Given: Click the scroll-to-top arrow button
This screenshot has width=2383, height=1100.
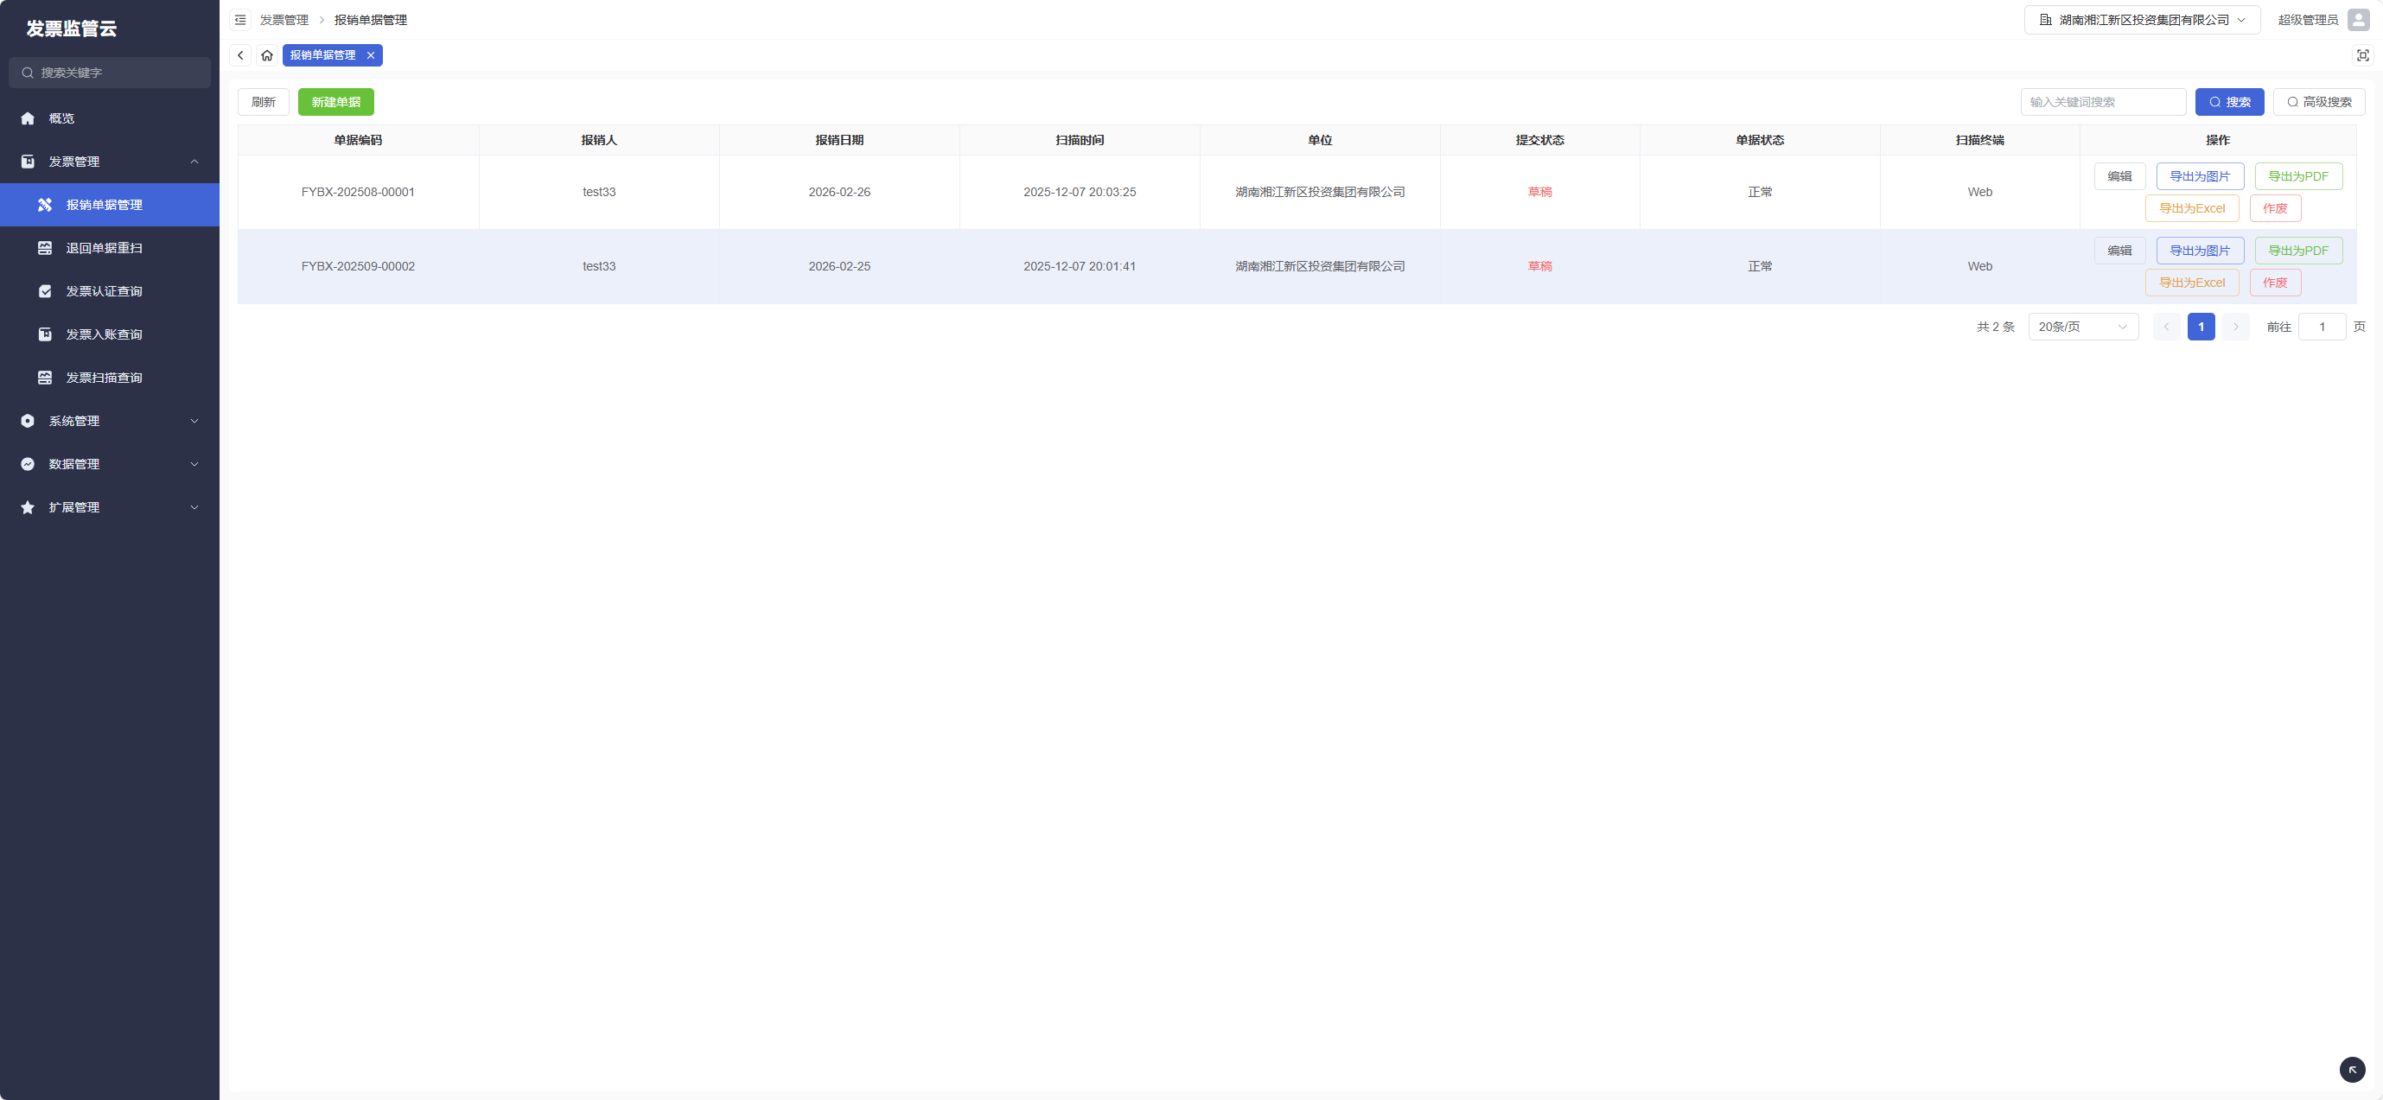Looking at the screenshot, I should pyautogui.click(x=2353, y=1070).
